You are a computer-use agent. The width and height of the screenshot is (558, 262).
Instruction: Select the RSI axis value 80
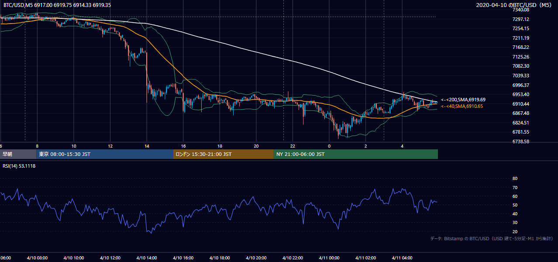(515, 179)
